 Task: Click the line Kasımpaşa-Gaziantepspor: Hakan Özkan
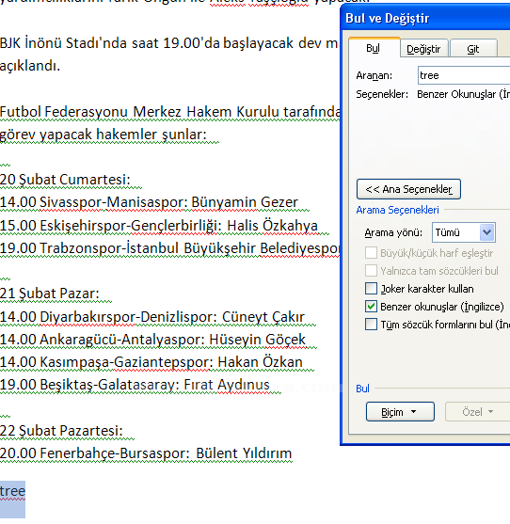(x=171, y=362)
